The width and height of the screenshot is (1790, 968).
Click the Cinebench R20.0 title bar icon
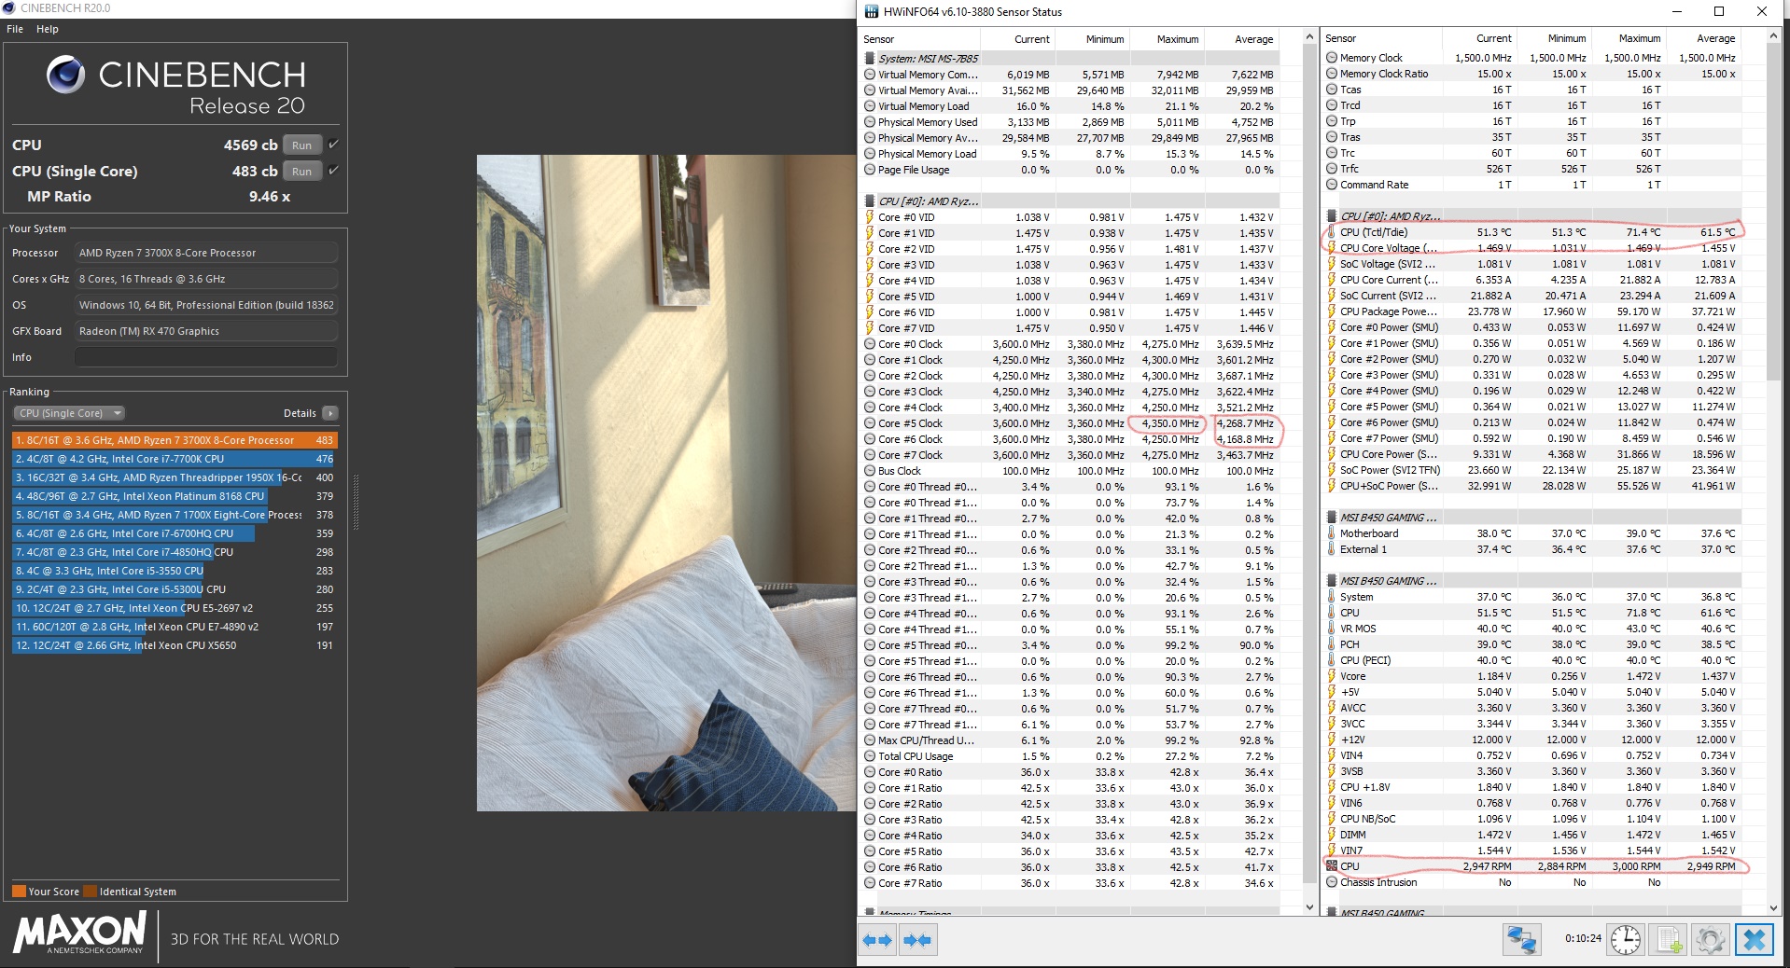9,8
